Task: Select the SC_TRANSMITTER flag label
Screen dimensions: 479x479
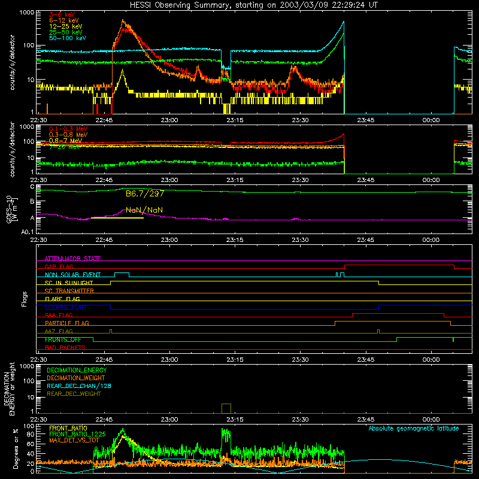Action: 69,290
